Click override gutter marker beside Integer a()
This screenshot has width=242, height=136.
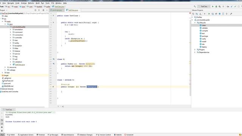click(x=53, y=87)
